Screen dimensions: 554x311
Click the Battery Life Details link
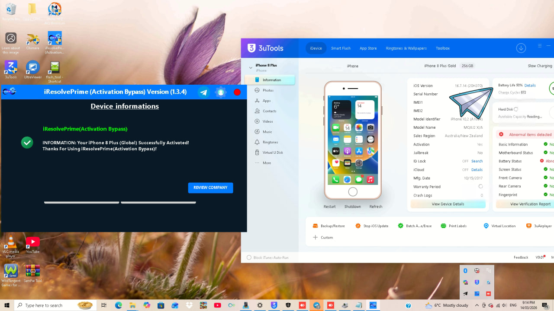[530, 86]
